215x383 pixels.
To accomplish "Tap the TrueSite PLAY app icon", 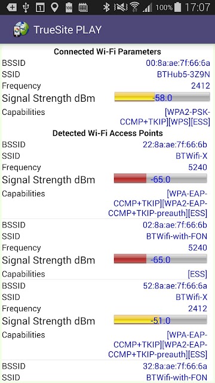I will tap(21, 29).
